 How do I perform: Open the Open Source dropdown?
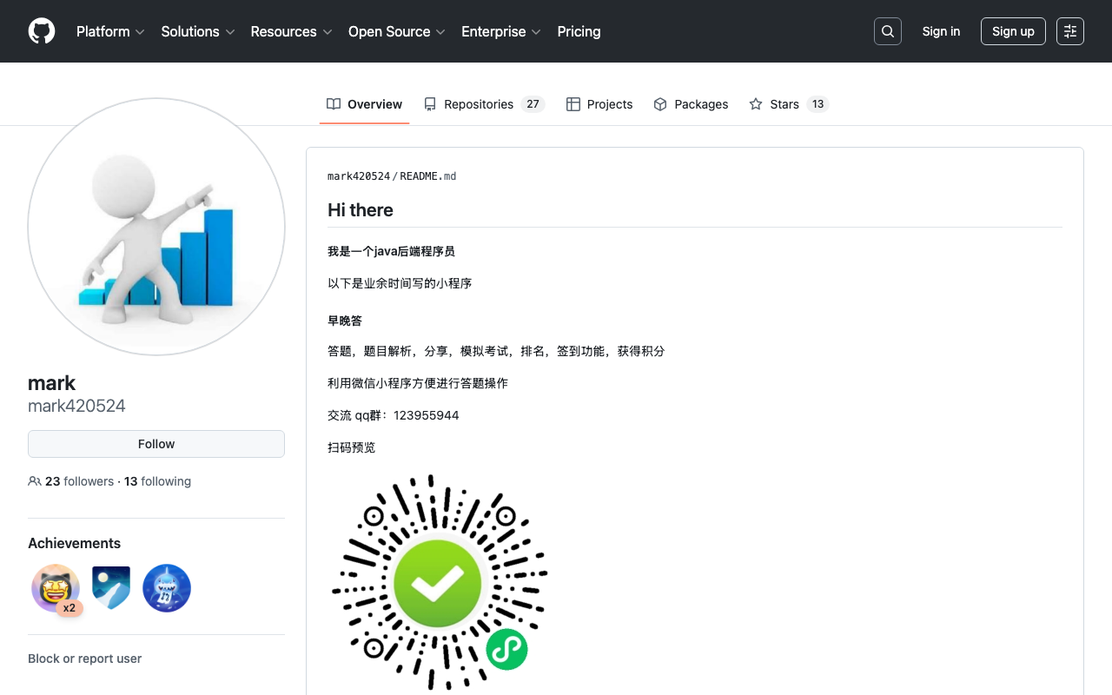click(x=397, y=31)
